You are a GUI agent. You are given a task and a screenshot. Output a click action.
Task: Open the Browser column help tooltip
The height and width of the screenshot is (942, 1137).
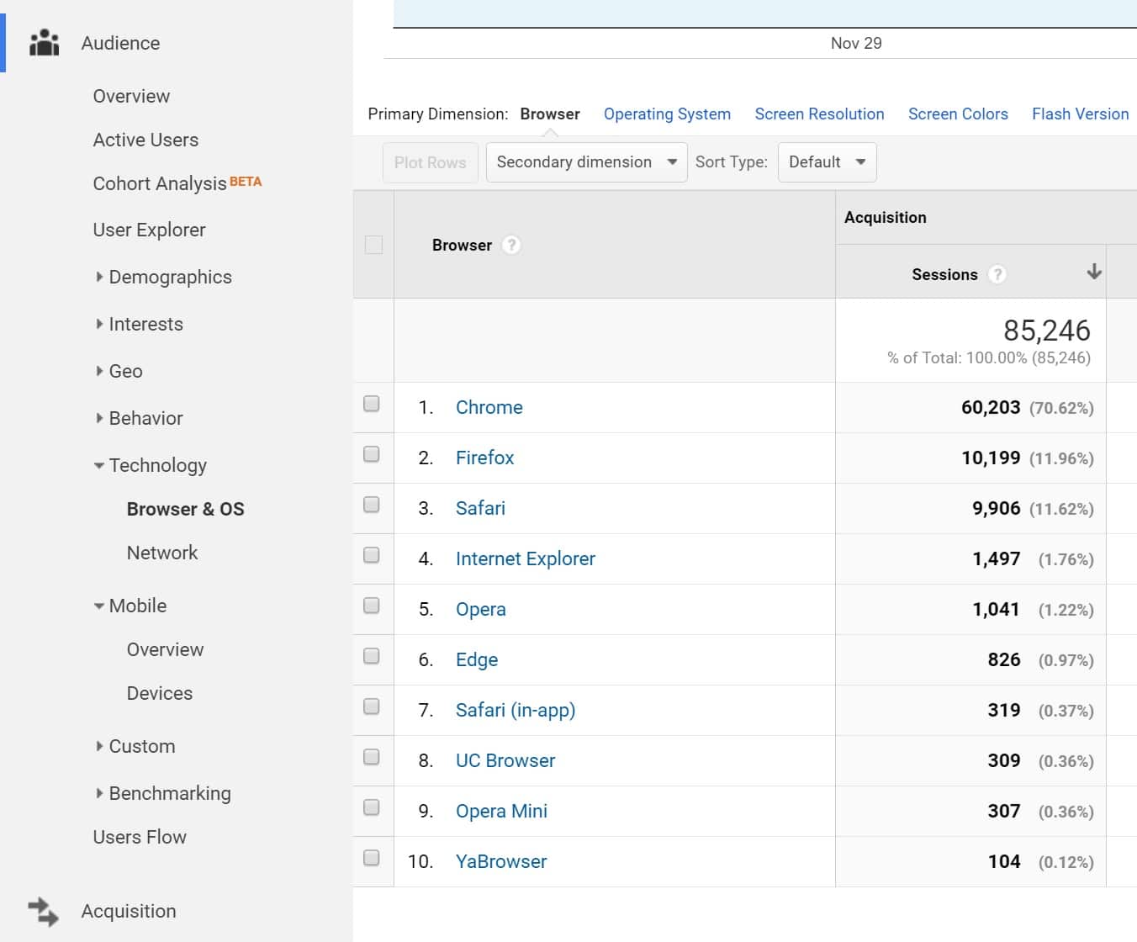(511, 245)
